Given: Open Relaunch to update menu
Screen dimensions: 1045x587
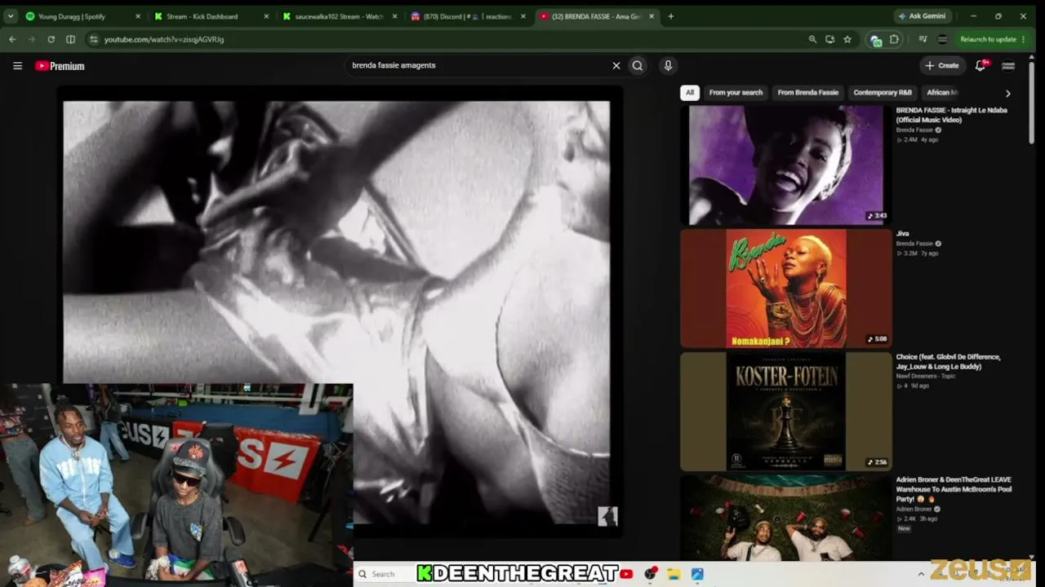Looking at the screenshot, I should coord(992,39).
